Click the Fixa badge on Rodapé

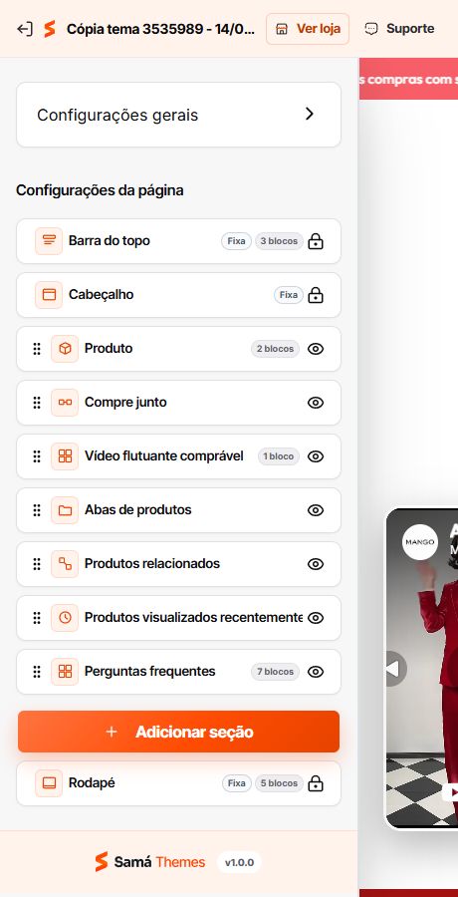coord(237,783)
